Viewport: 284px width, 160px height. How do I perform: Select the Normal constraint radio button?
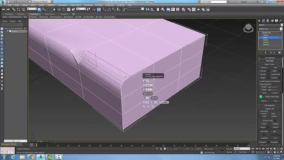point(270,116)
